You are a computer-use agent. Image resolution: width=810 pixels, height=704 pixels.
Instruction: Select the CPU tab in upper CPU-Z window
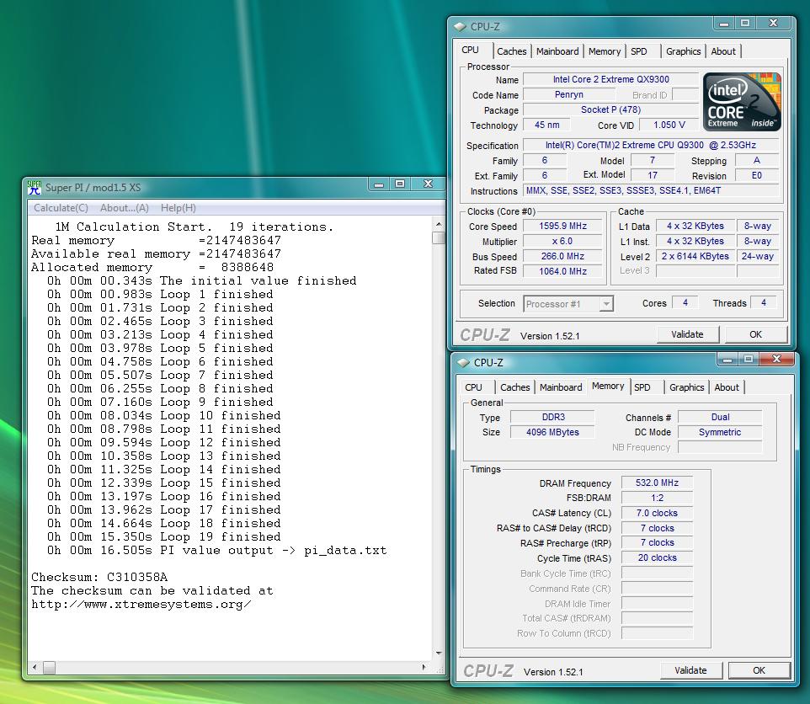[471, 50]
